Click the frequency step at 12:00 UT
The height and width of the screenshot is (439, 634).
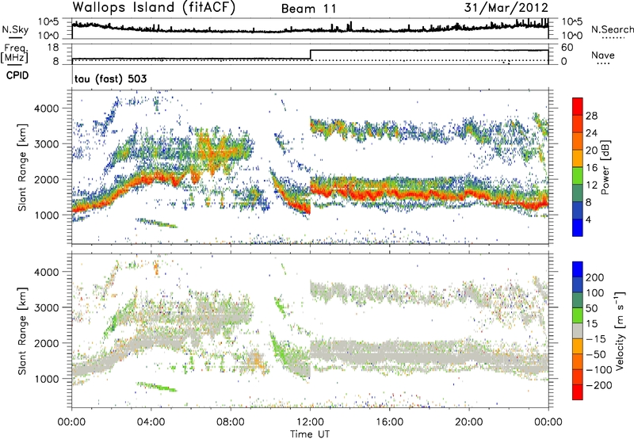click(x=311, y=55)
